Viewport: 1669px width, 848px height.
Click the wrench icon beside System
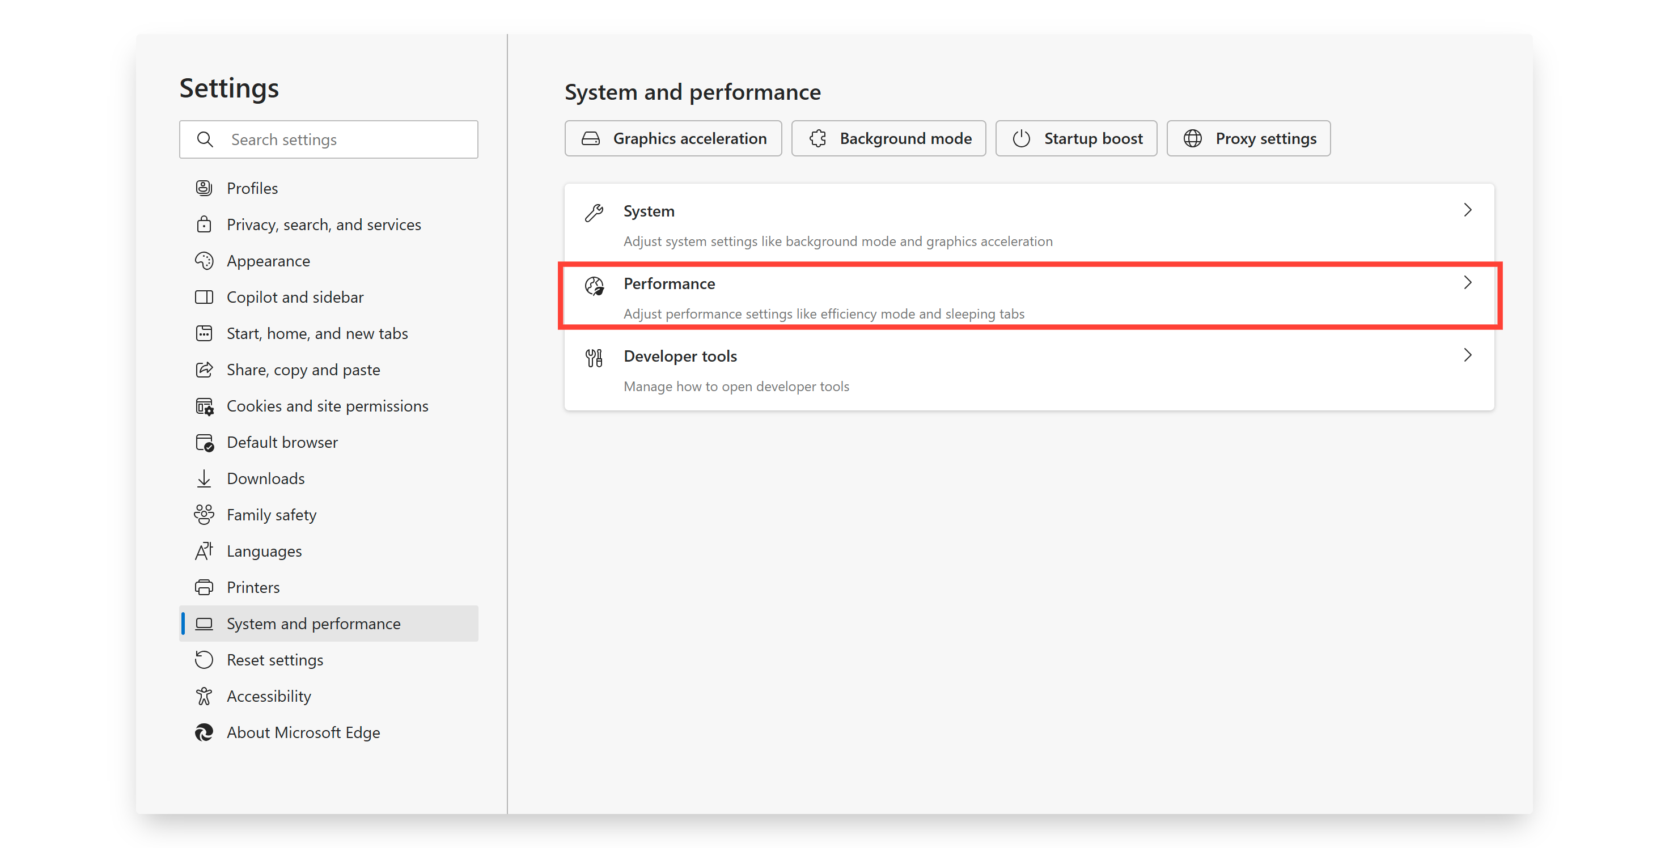click(594, 213)
